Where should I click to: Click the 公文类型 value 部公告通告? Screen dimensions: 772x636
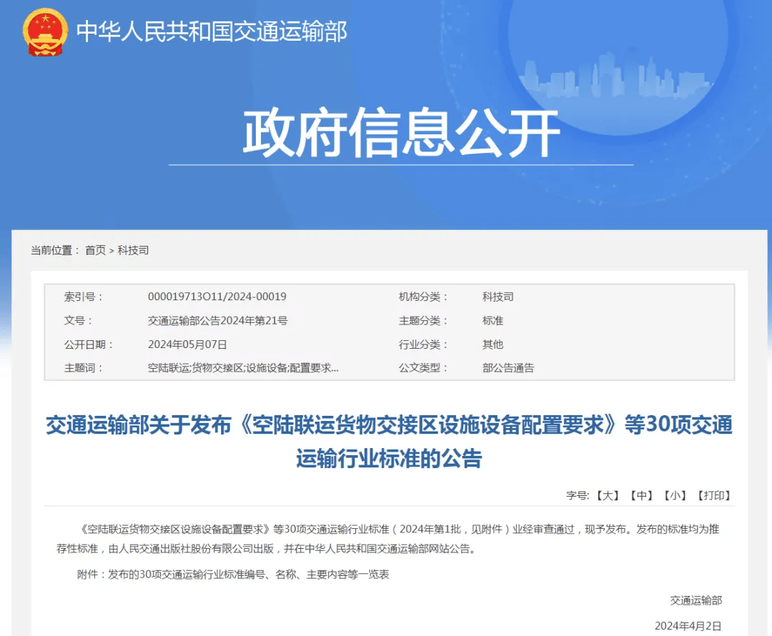click(508, 369)
